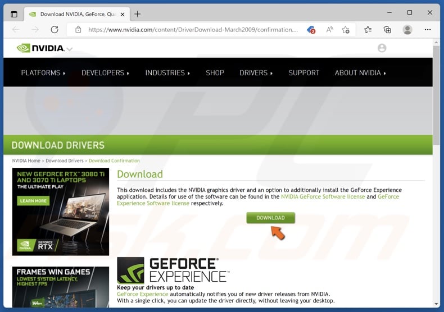Click the NVIDIA logo

(41, 48)
